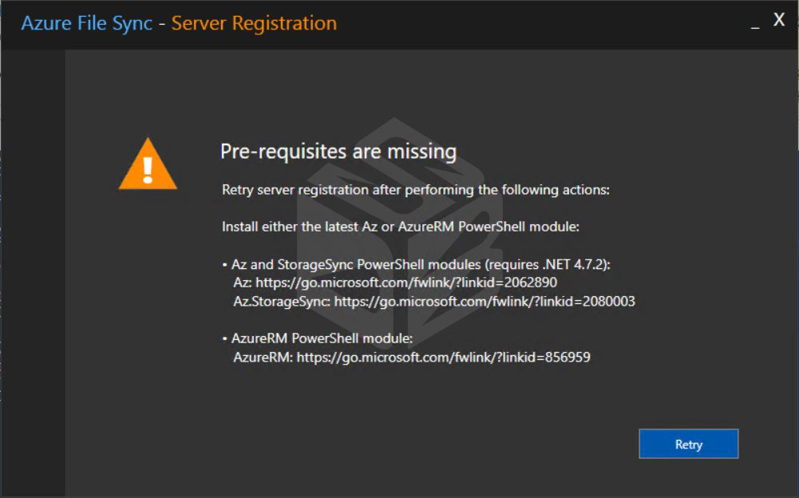The width and height of the screenshot is (799, 498).
Task: Click the blue Azure File Sync title text
Action: pos(87,23)
